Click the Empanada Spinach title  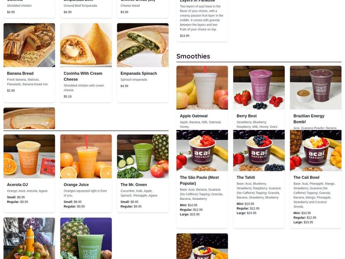[138, 73]
